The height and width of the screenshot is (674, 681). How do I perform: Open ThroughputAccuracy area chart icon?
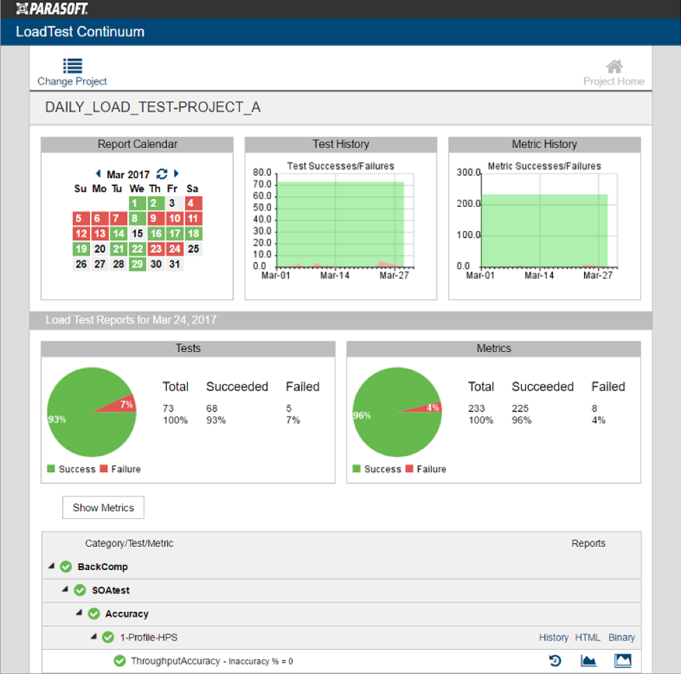(x=589, y=661)
